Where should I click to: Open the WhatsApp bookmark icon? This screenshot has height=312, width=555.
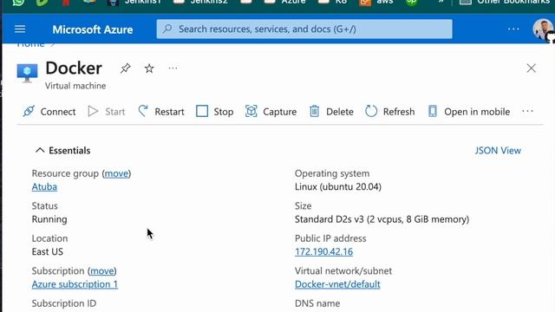point(18,2)
